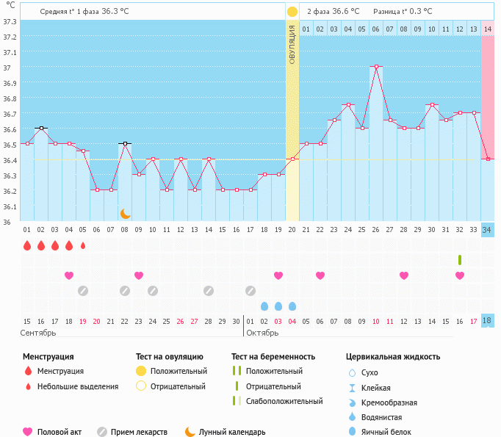Click the blue cervical fluid drop on day 20
This screenshot has width=501, height=437.
tap(292, 306)
